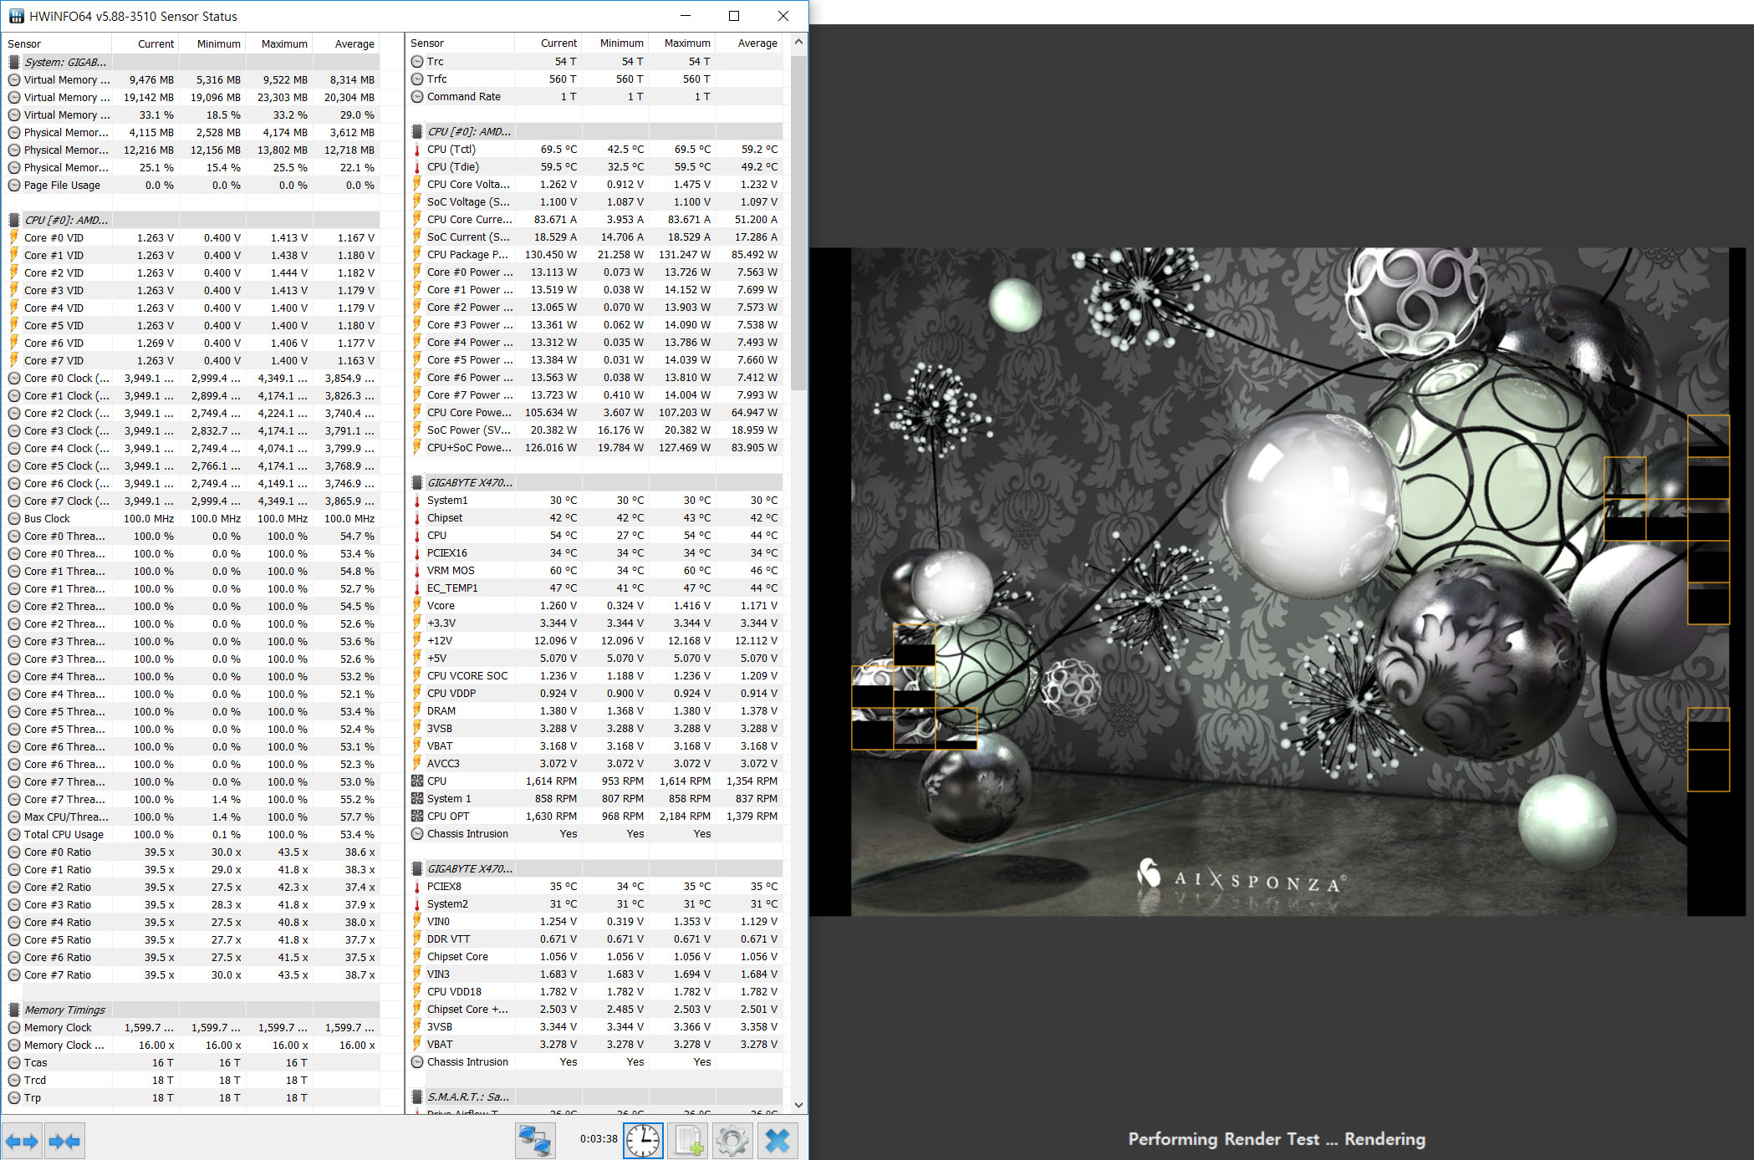Open the remote network monitoring icon

pos(535,1141)
